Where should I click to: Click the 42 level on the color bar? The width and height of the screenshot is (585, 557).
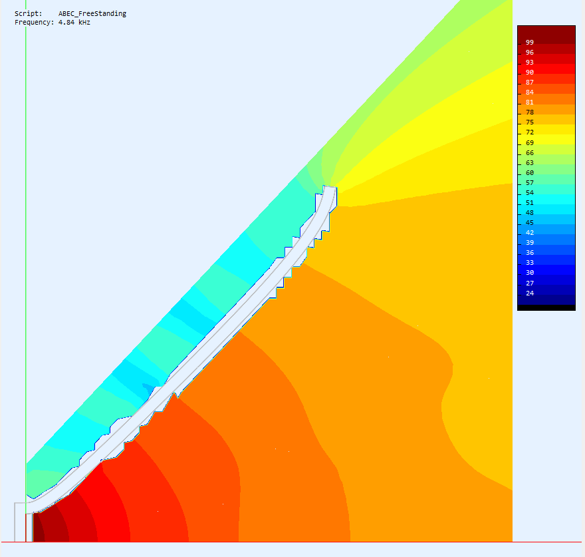point(529,233)
